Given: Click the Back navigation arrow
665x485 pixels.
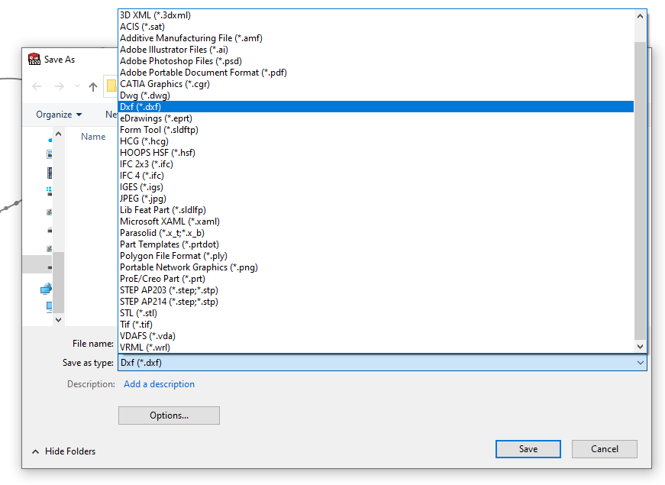Looking at the screenshot, I should (37, 86).
